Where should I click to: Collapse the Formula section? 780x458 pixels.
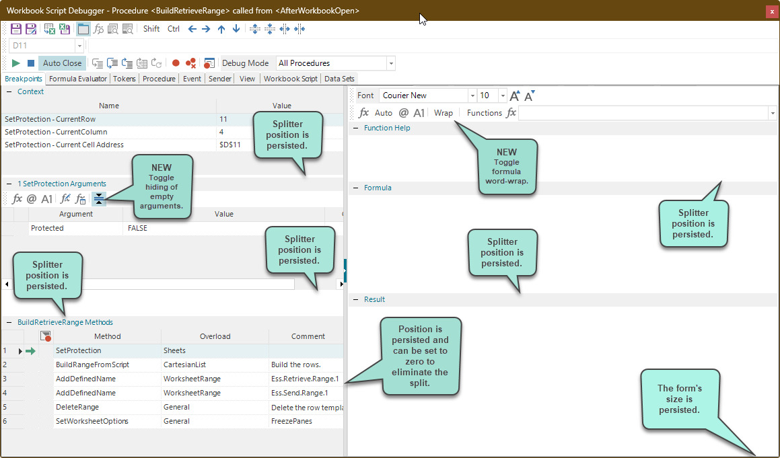[355, 188]
